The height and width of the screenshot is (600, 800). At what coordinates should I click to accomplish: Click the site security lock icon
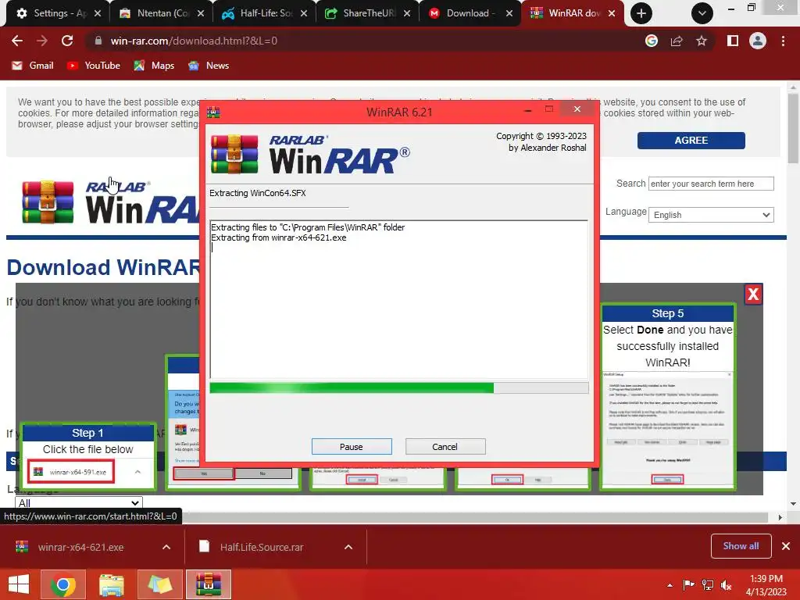tap(98, 41)
